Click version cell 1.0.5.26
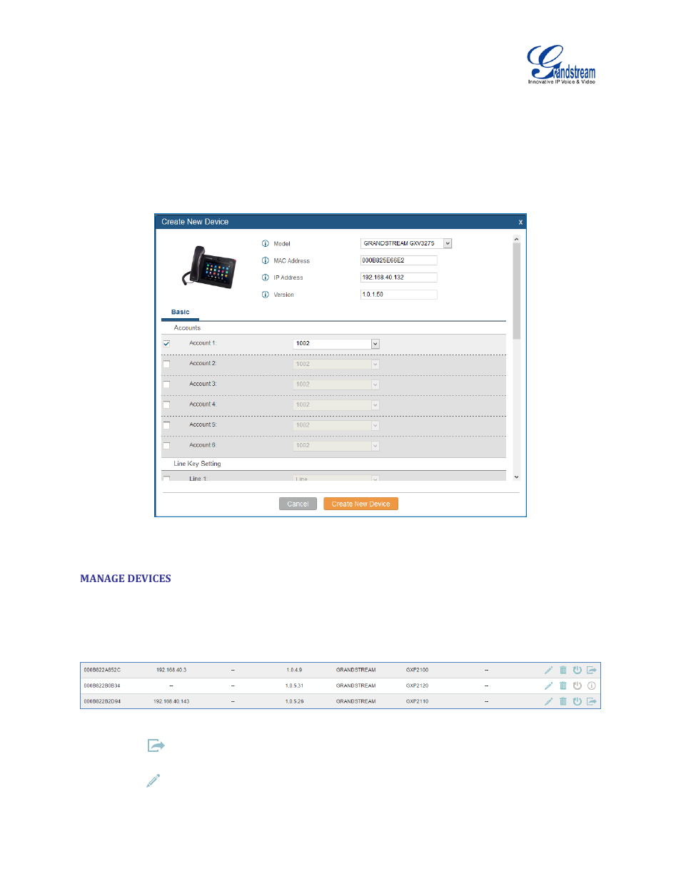681x881 pixels. tap(294, 701)
